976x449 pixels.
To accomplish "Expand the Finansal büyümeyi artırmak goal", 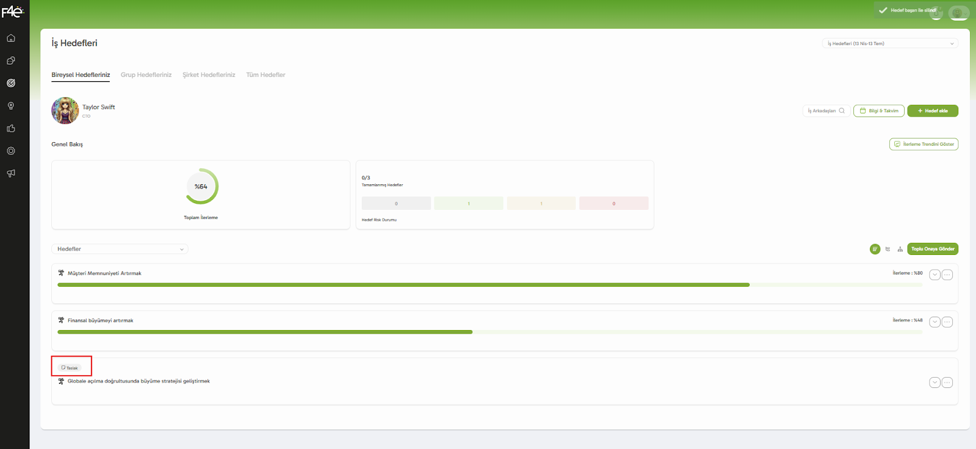I will 935,322.
